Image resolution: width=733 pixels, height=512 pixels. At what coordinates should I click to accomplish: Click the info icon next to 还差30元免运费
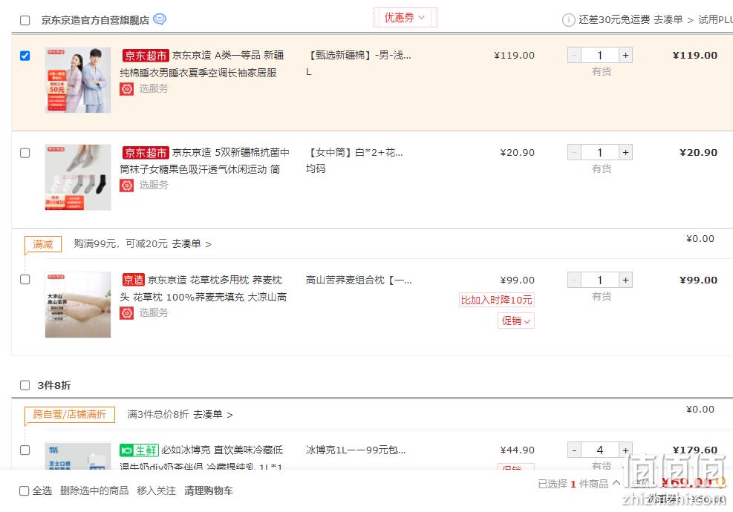click(568, 20)
